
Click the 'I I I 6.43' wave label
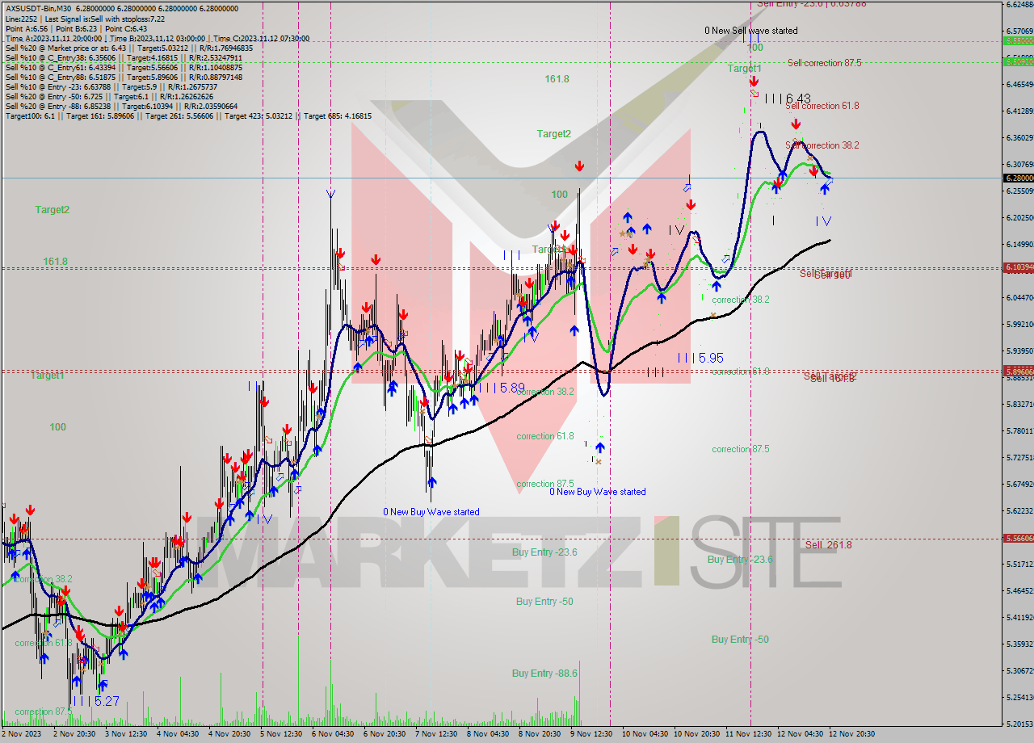coord(787,98)
